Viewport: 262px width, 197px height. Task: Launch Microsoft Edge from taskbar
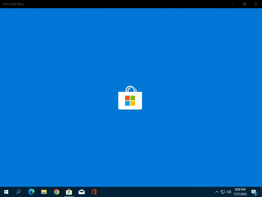pyautogui.click(x=31, y=192)
